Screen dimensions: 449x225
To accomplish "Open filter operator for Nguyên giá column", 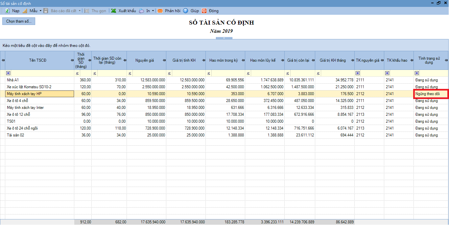I will (x=130, y=73).
